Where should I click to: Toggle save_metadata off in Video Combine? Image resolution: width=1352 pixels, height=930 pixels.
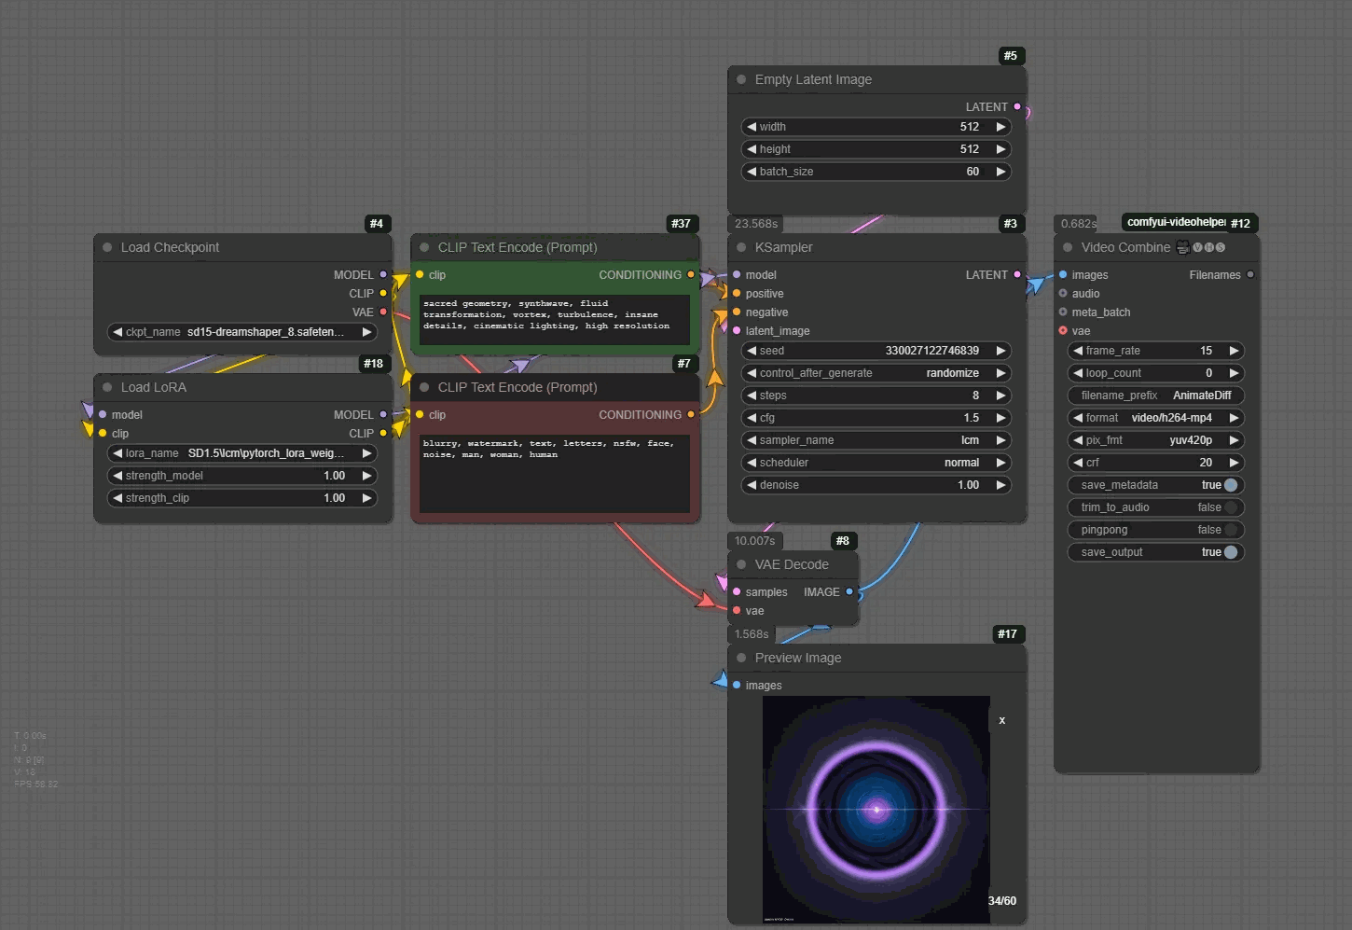pos(1230,485)
